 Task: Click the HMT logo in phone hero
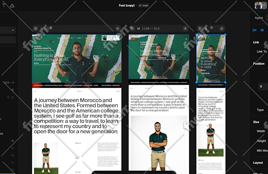[x=202, y=39]
